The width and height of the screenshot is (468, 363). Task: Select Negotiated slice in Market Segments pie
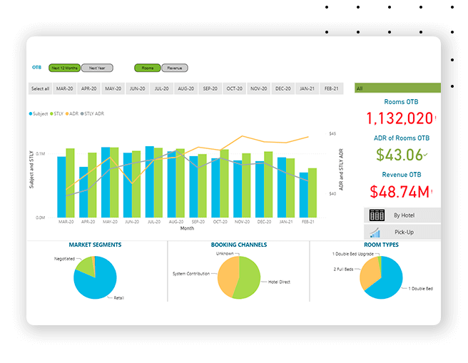(x=86, y=265)
